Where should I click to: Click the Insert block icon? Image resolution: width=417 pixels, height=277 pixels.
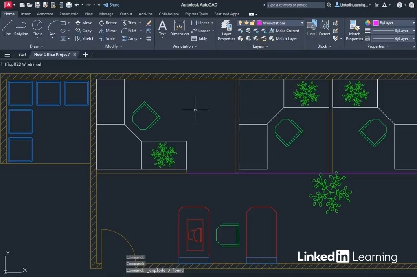click(x=312, y=28)
